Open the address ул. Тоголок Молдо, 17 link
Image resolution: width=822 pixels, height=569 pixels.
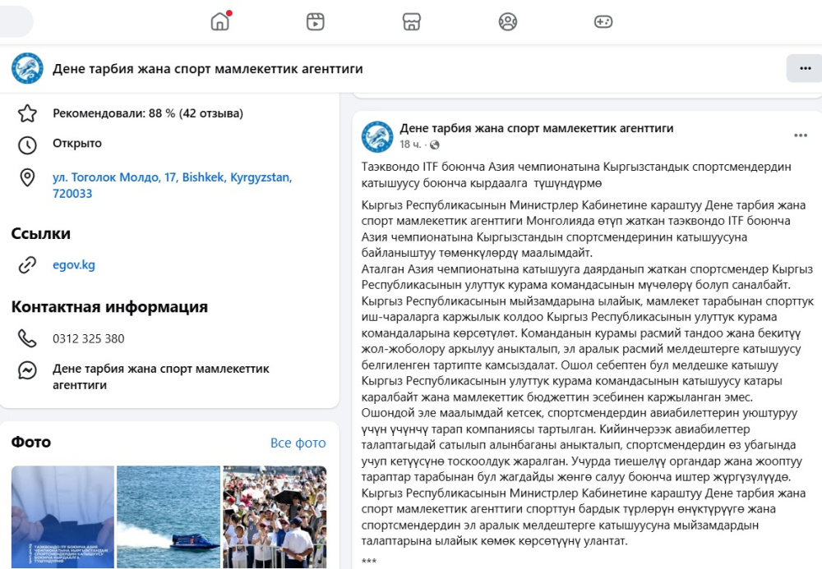[x=172, y=186]
